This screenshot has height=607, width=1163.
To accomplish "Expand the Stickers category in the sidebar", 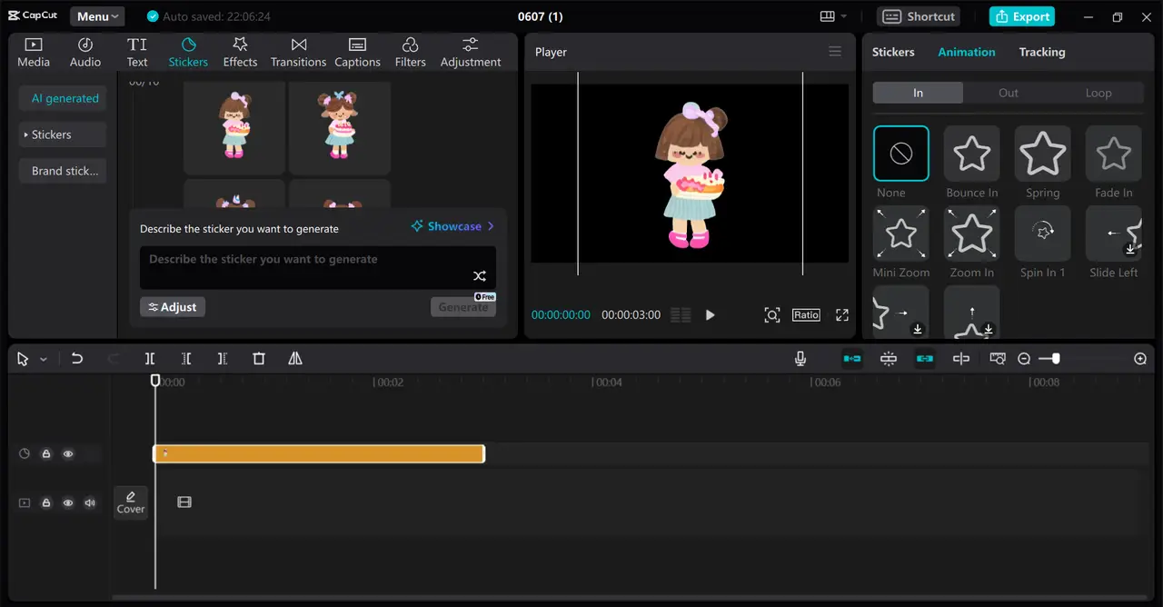I will pyautogui.click(x=62, y=134).
